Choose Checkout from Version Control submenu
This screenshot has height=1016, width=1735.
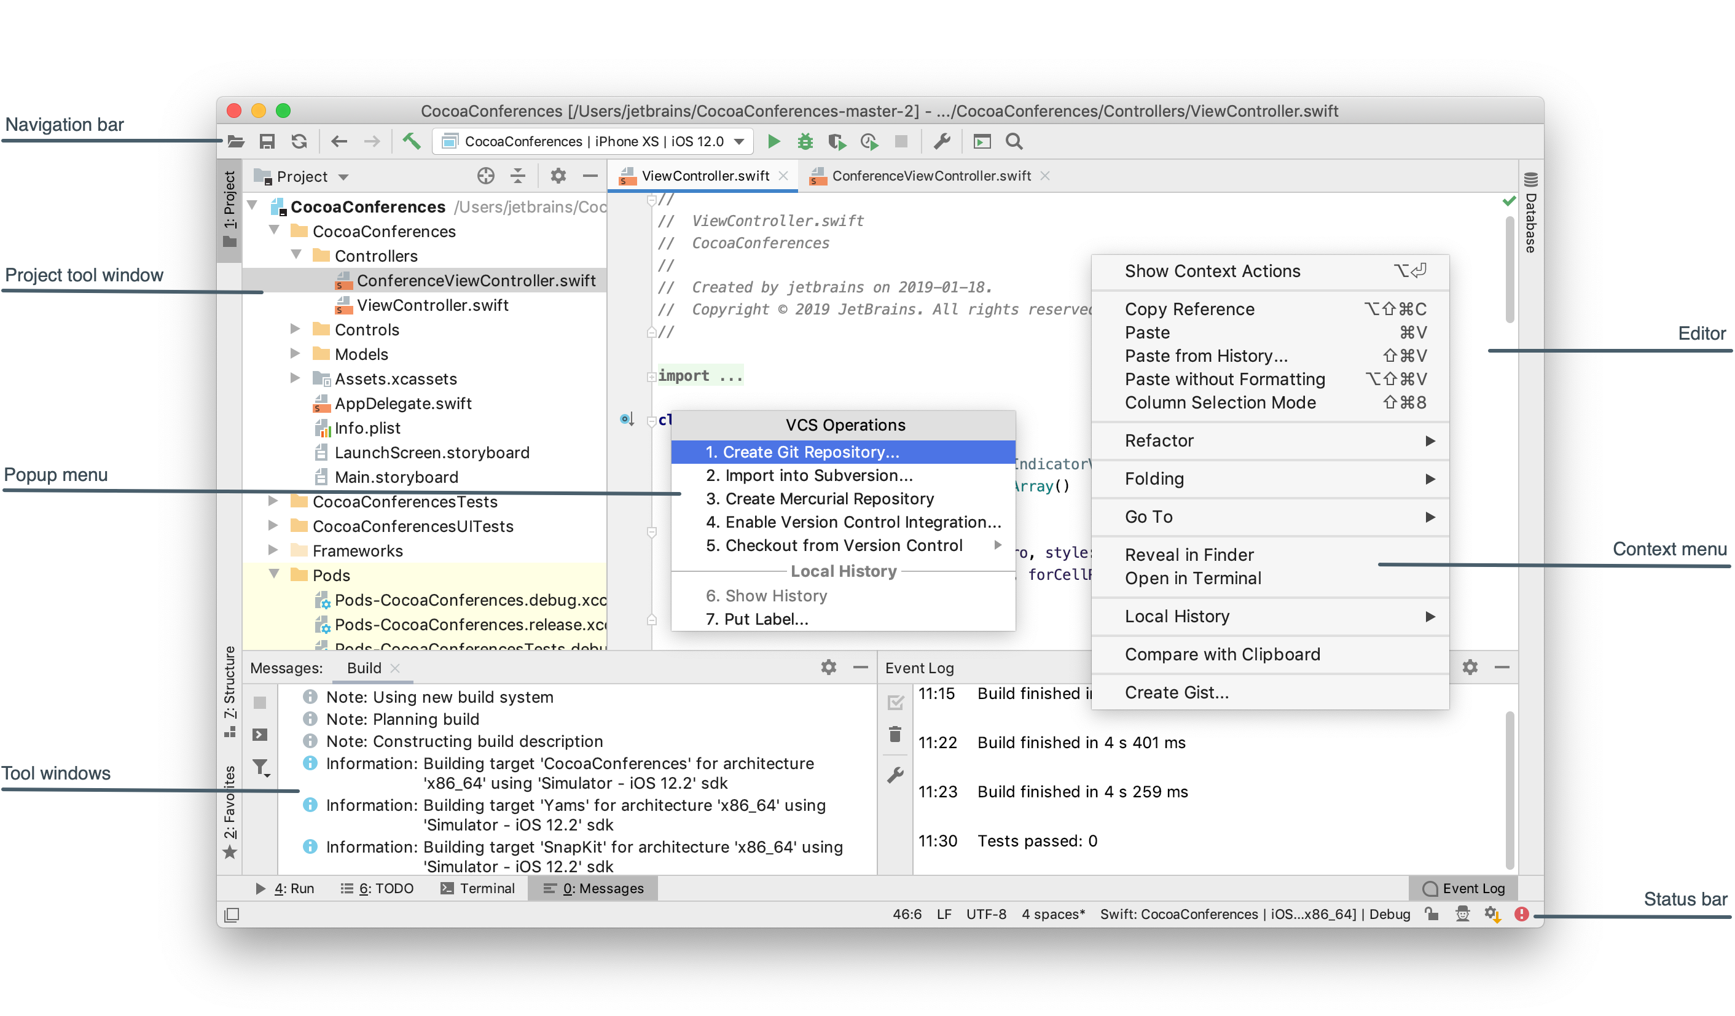click(843, 546)
